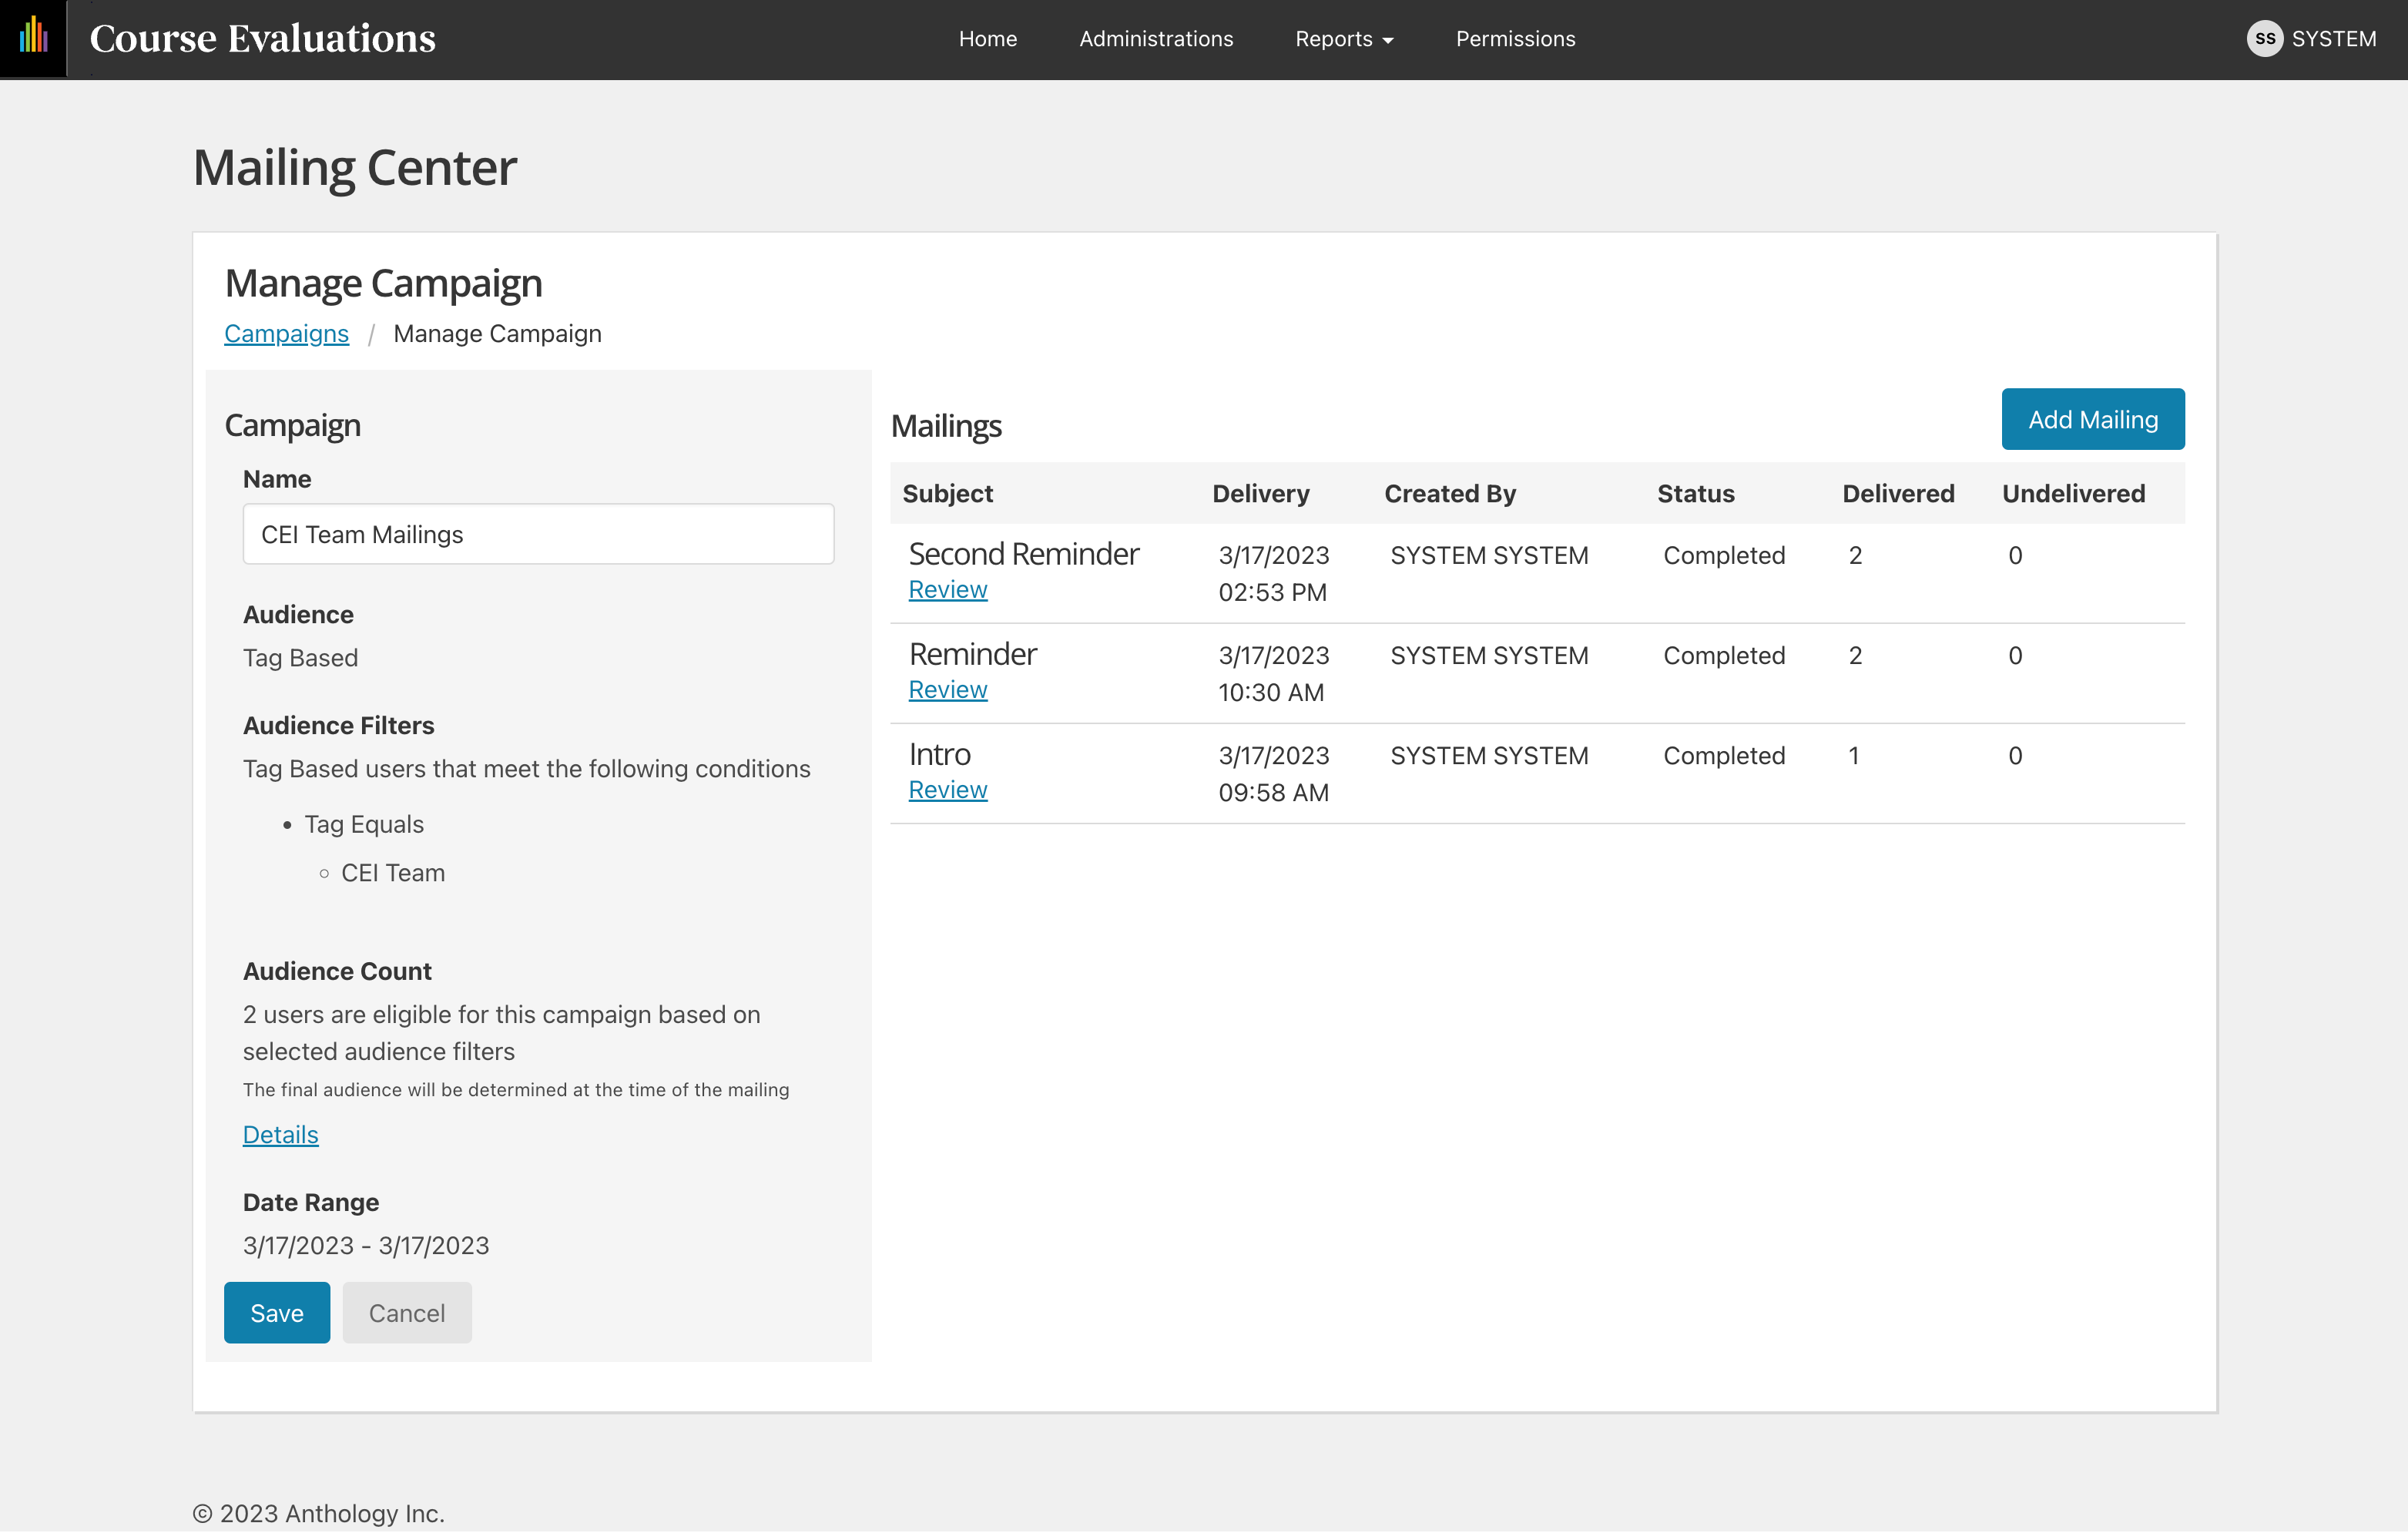Review the Reminder mailing
2408x1533 pixels.
pos(947,690)
